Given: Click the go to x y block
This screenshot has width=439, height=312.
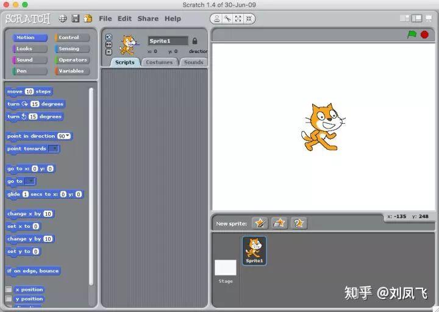Looking at the screenshot, I should pyautogui.click(x=30, y=169).
